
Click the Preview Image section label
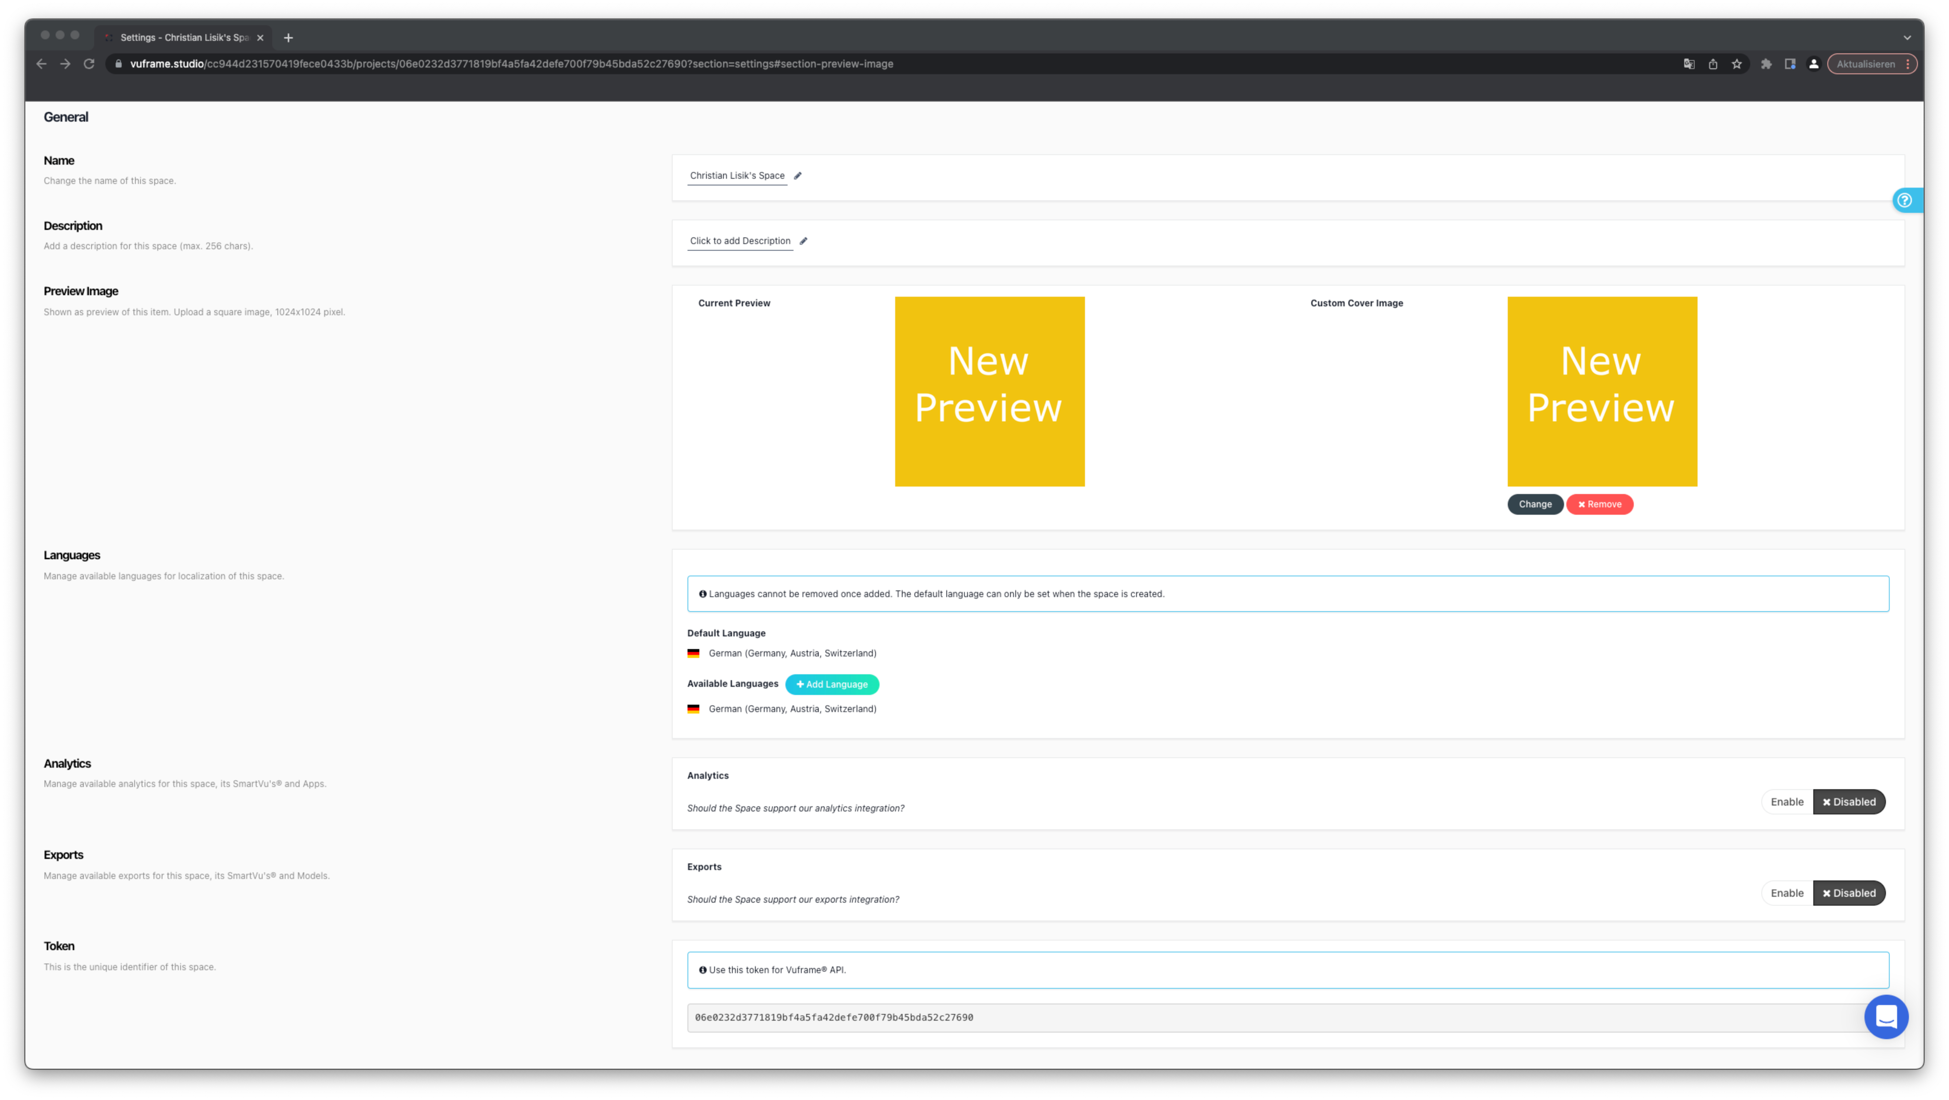(81, 291)
